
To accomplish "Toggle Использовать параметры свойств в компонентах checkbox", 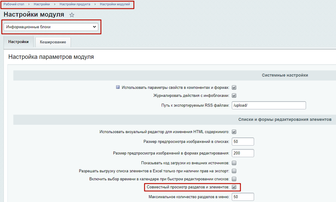I will [x=234, y=88].
